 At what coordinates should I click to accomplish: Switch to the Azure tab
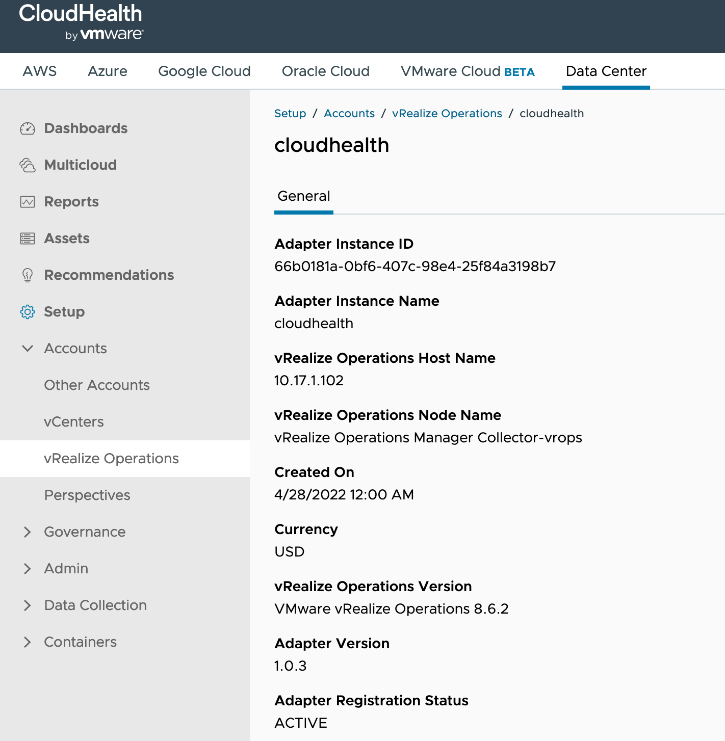pos(108,71)
